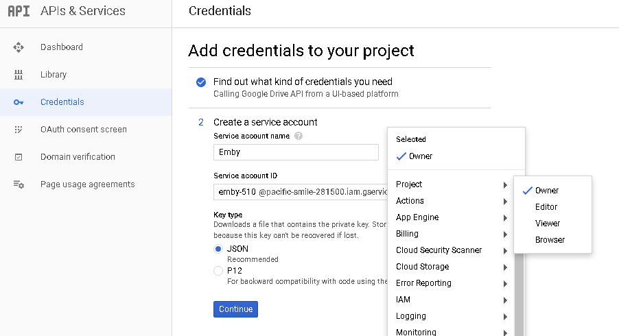This screenshot has width=619, height=336.
Task: Expand the Monitoring role submenu
Action: (451, 331)
